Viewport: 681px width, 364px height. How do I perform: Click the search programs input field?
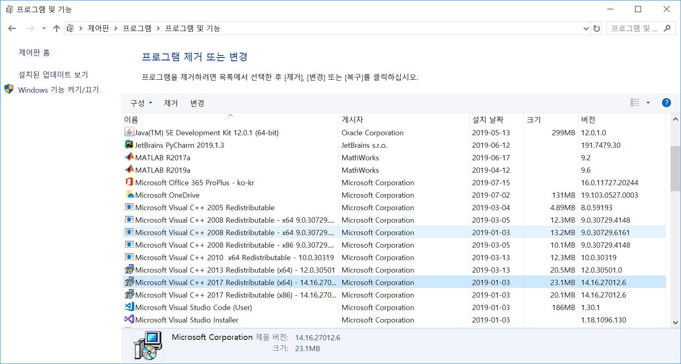click(634, 28)
